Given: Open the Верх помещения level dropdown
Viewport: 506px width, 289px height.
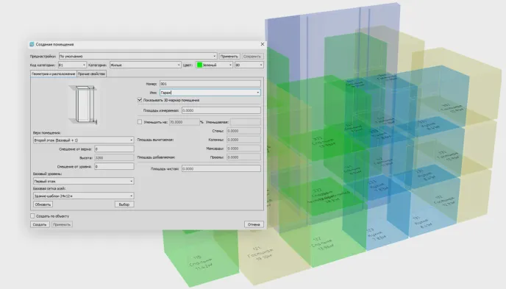Looking at the screenshot, I should 83,140.
